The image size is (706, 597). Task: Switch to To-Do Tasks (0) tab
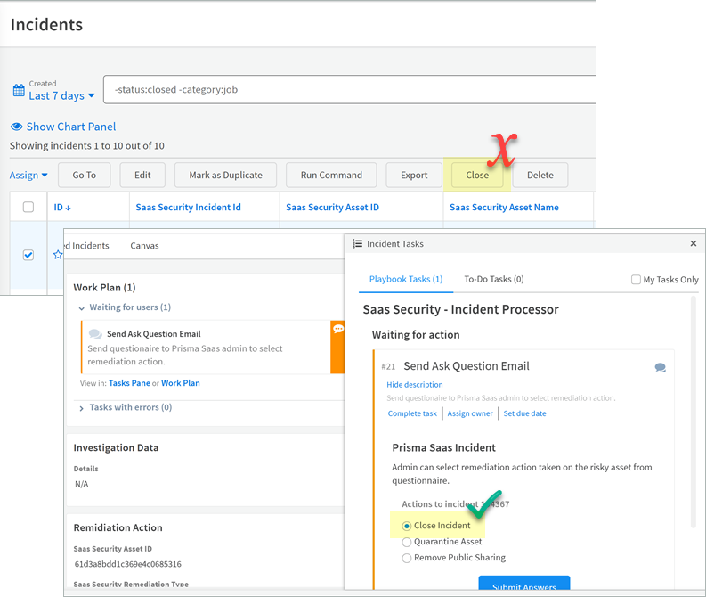click(494, 280)
